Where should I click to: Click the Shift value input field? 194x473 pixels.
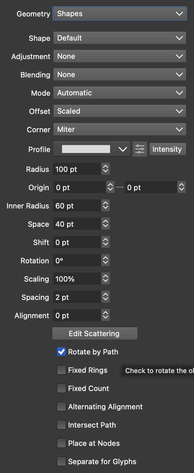click(x=77, y=242)
